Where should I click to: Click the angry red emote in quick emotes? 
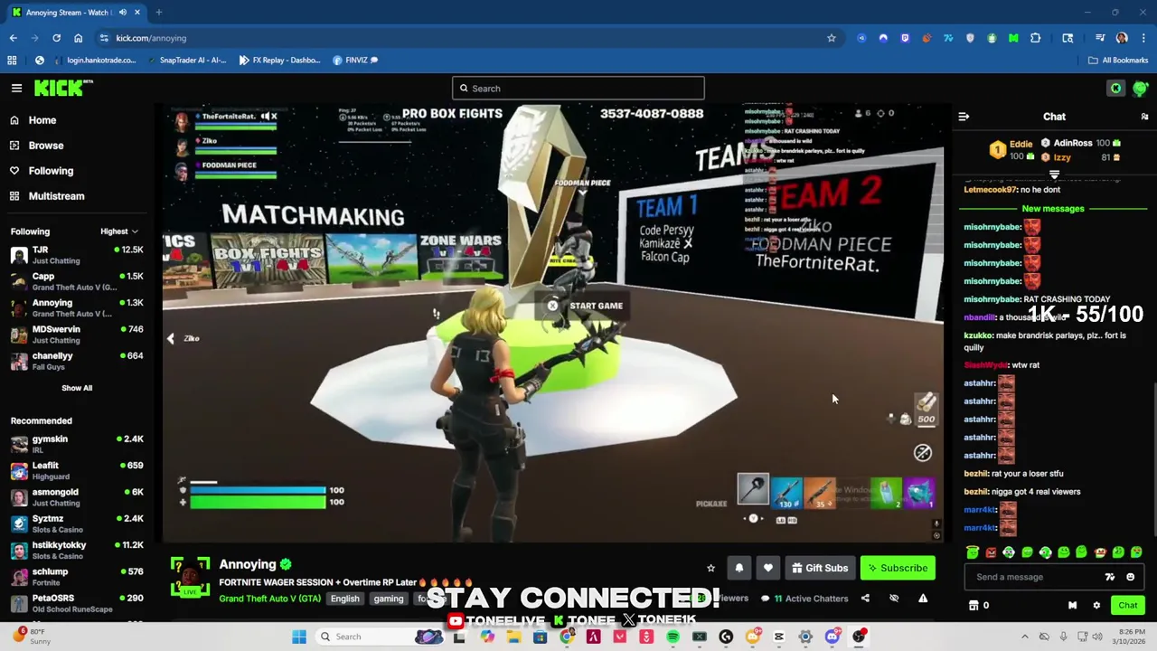[991, 552]
